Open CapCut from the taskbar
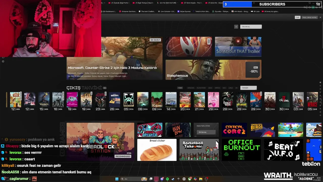 click(x=184, y=179)
